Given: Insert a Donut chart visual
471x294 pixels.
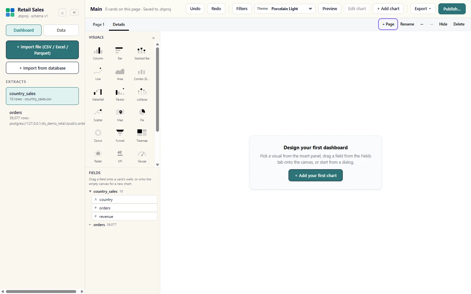Looking at the screenshot, I should (x=98, y=136).
